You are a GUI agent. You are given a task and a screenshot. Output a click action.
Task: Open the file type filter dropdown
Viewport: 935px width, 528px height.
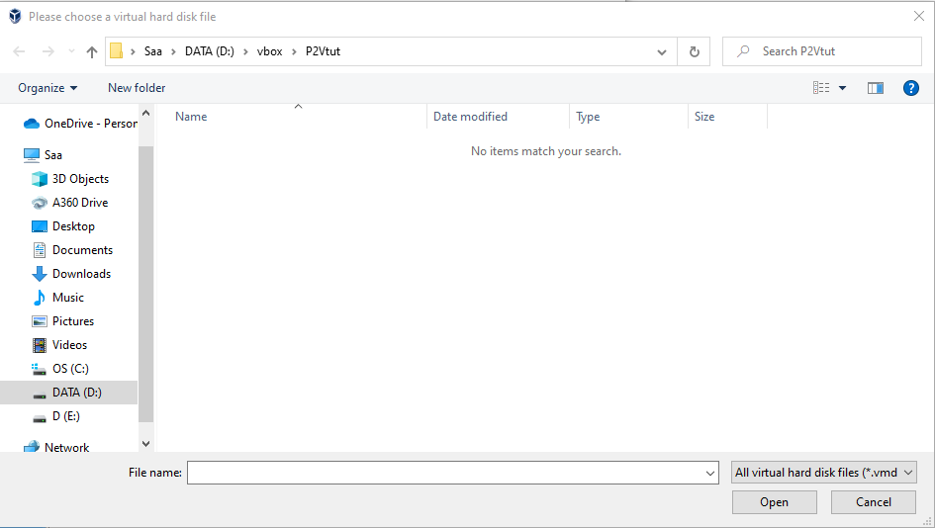[x=824, y=473]
